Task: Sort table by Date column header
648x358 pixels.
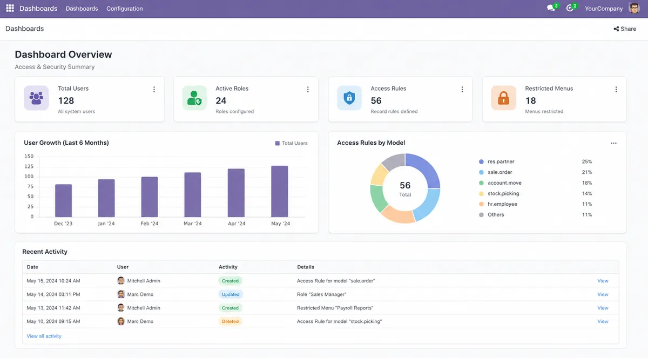Action: pos(32,267)
